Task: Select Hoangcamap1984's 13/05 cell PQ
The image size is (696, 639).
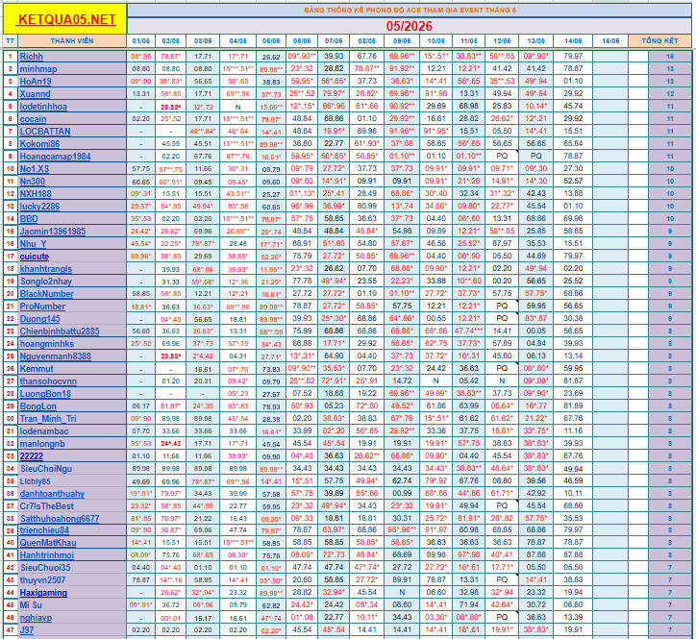Action: (535, 156)
